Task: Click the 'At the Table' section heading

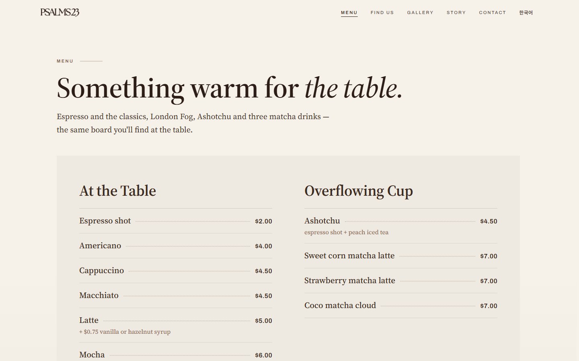Action: [x=117, y=191]
